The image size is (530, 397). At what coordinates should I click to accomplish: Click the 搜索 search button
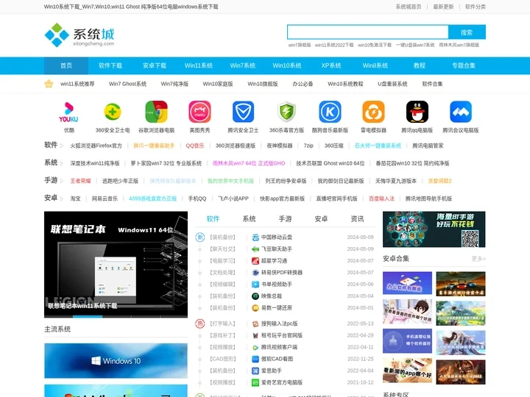tap(467, 32)
